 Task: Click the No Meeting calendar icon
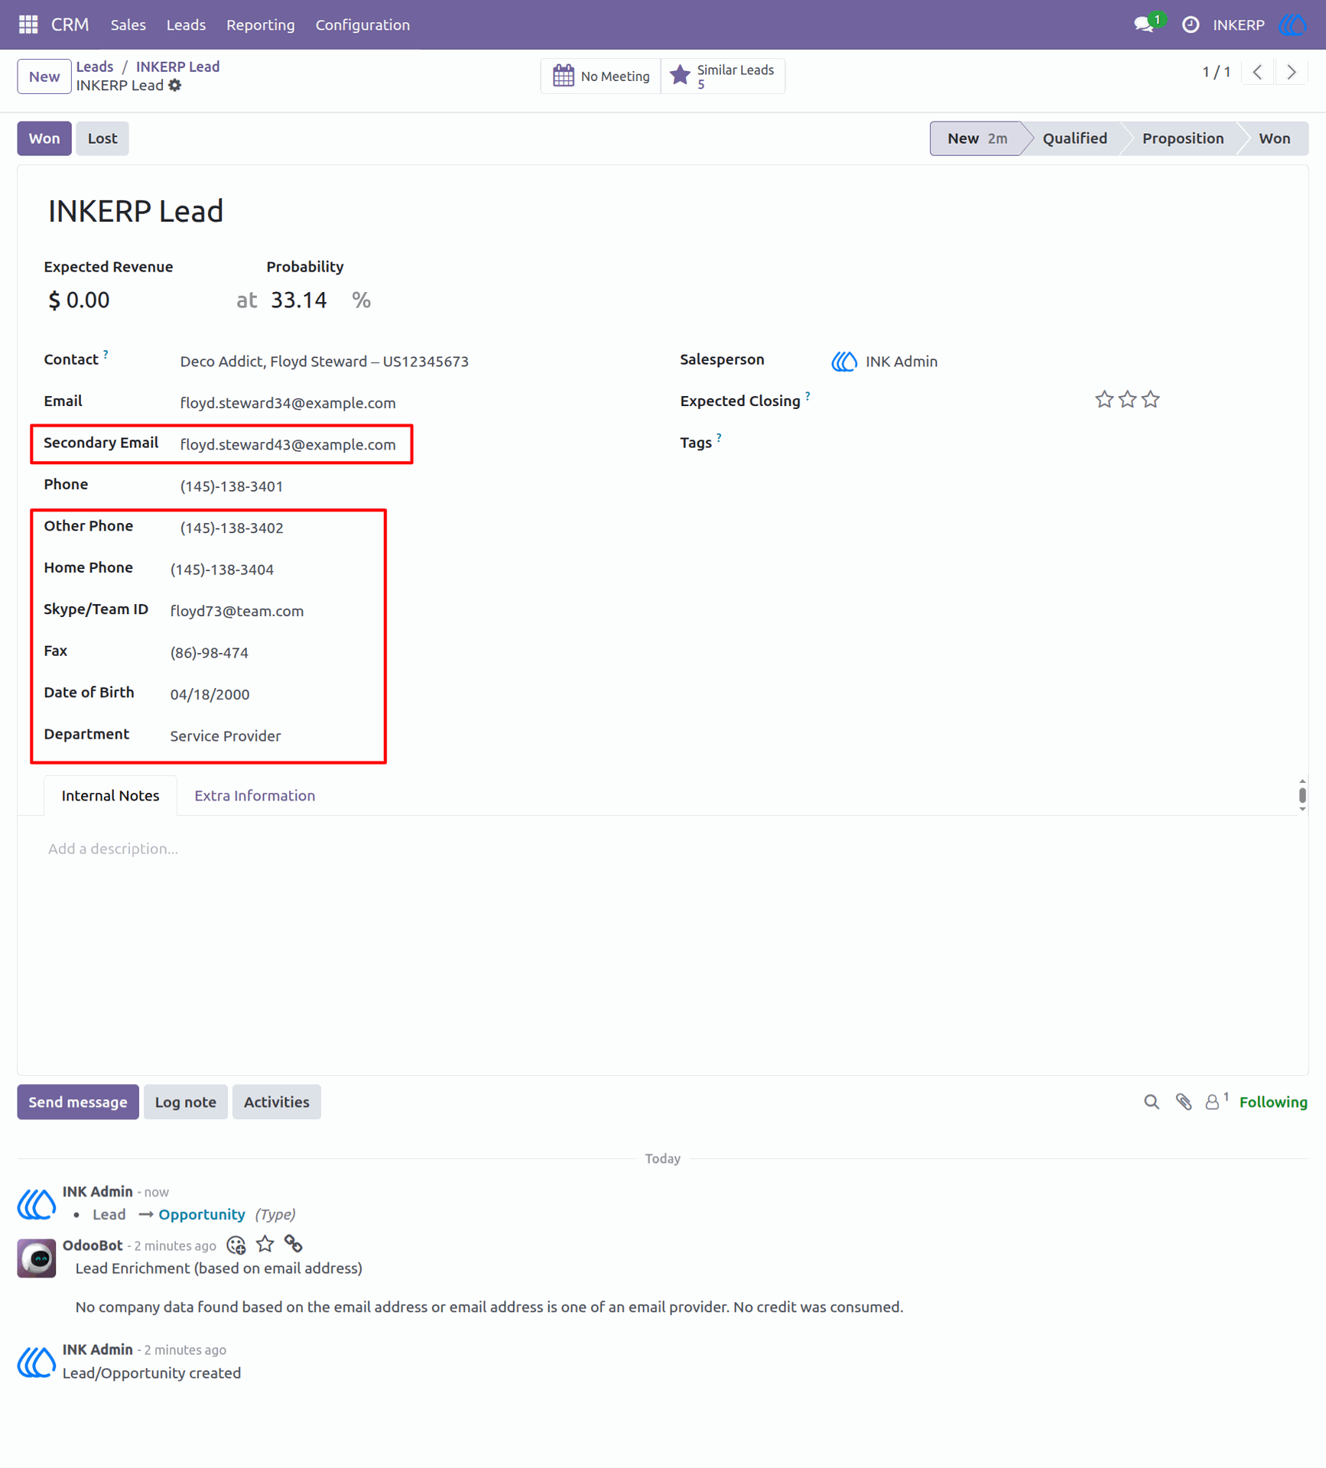[564, 76]
